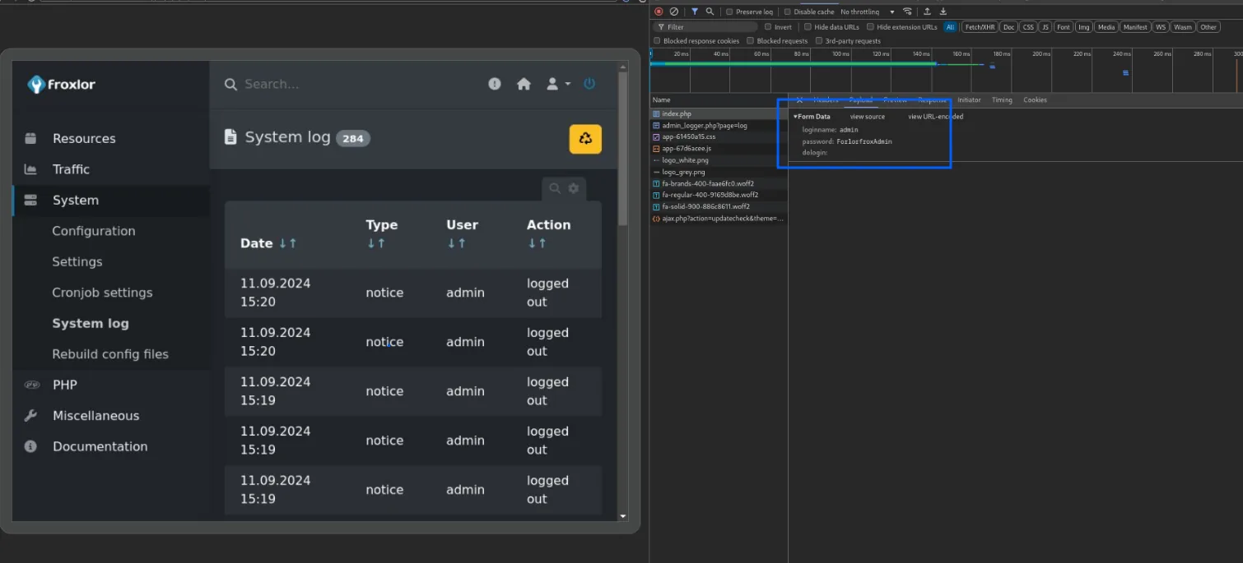Enable the Preserve log checkbox
1243x563 pixels.
(x=729, y=12)
